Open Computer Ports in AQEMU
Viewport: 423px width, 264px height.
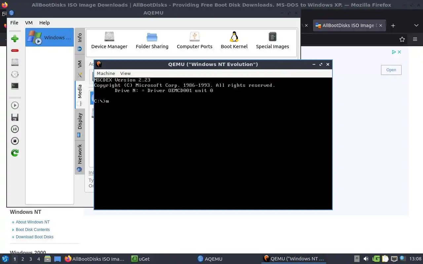(194, 40)
